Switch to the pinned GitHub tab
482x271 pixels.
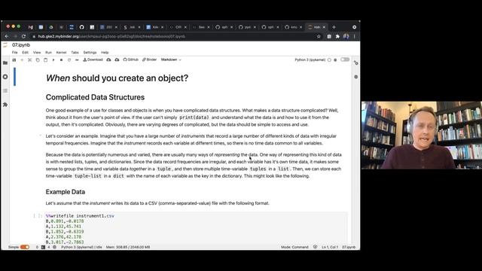pos(82,27)
